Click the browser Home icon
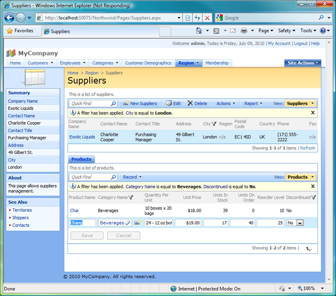 pos(199,31)
